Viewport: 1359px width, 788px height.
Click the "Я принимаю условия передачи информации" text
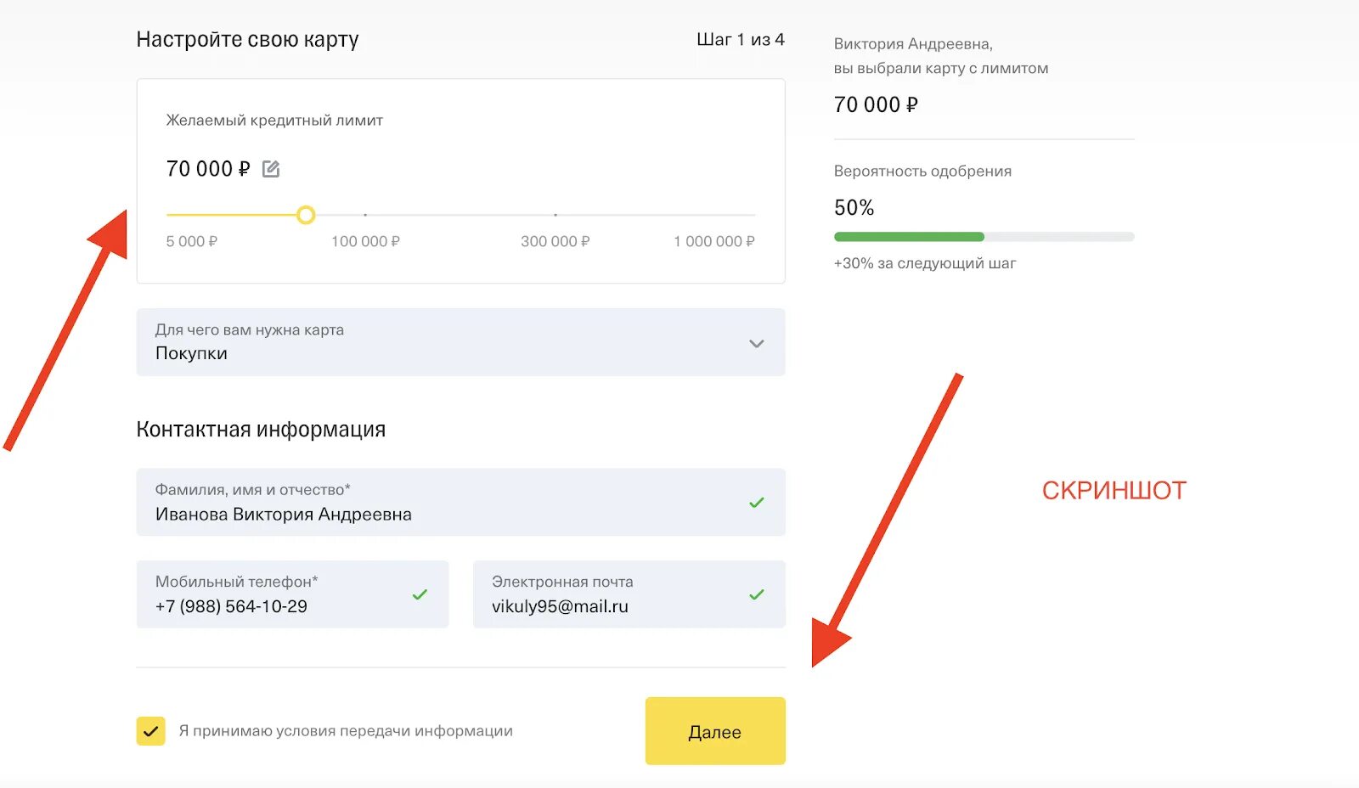(x=346, y=731)
